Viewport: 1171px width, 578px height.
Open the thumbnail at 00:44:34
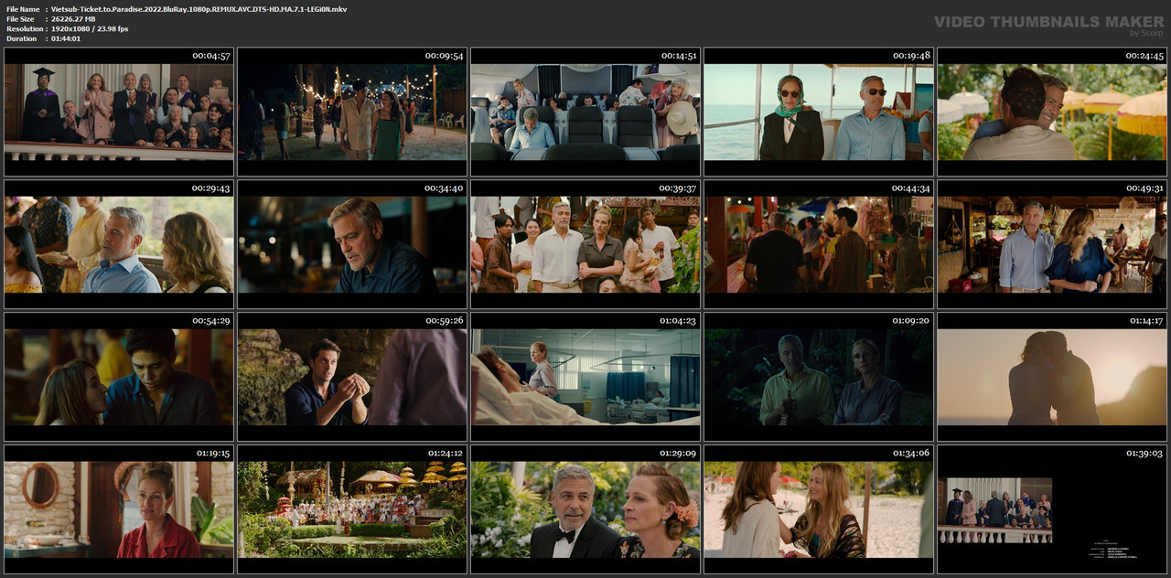[x=819, y=244]
